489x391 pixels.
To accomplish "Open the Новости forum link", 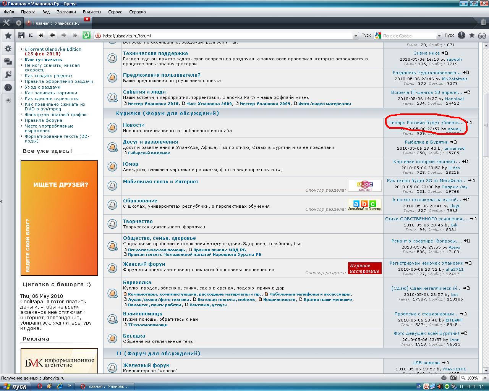I will click(133, 125).
